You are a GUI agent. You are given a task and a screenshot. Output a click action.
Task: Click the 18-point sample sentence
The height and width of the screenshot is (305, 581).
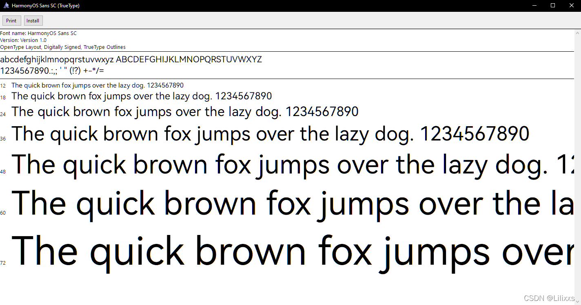tap(142, 97)
